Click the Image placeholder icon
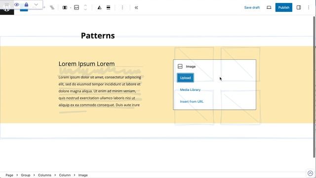316x178 pixels. [180, 66]
